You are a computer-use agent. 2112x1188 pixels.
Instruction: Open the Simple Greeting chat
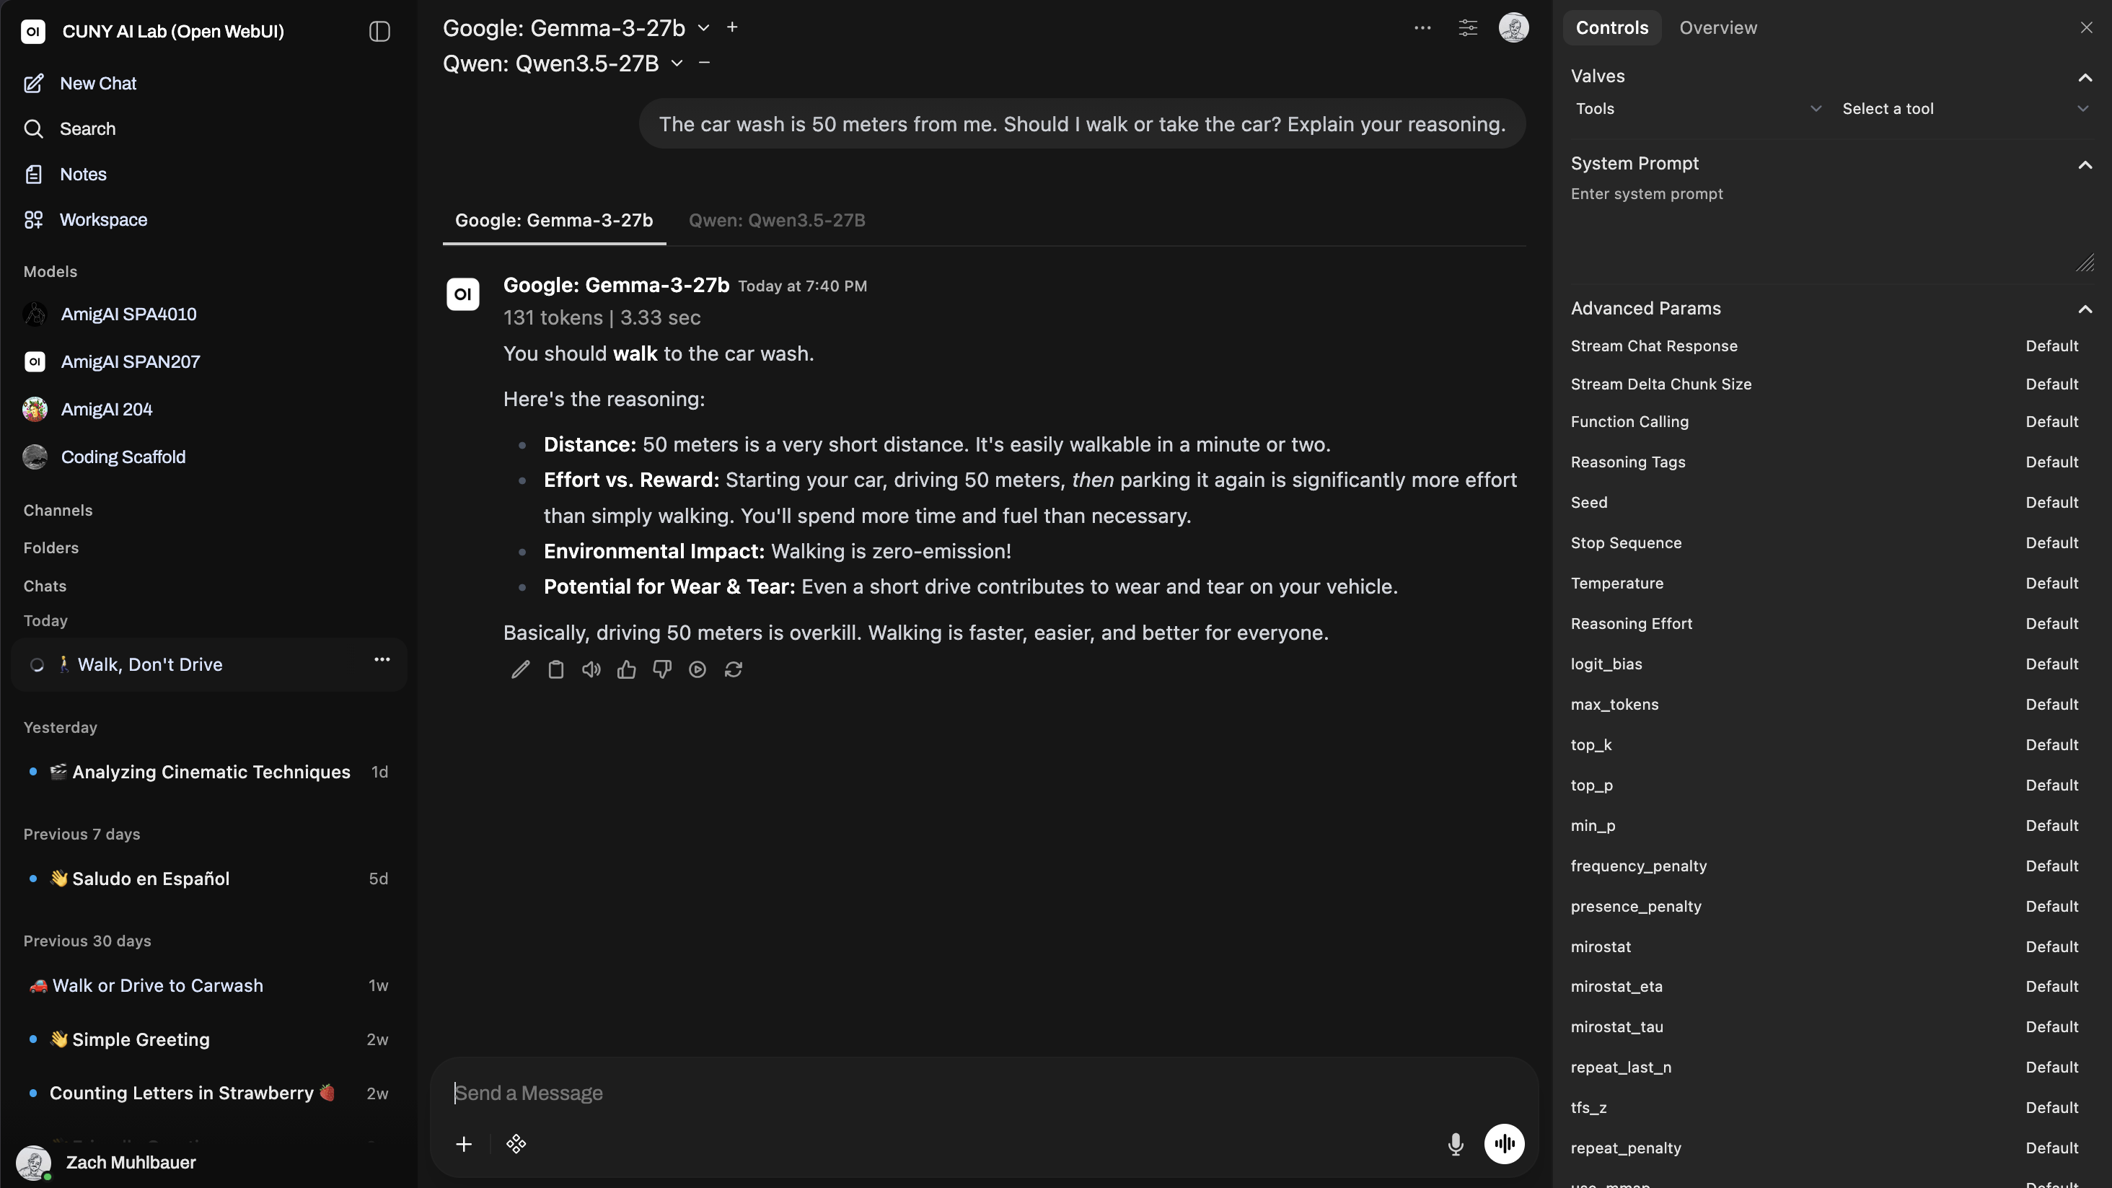[209, 1039]
